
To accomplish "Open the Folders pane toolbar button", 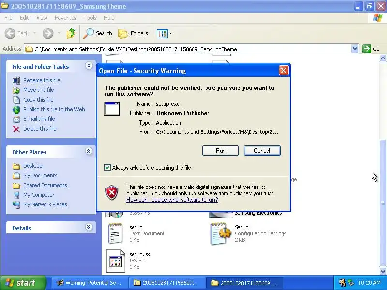I will (x=133, y=33).
